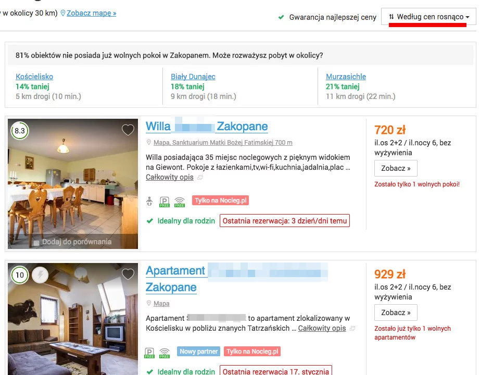Expand 'Całkowity opis' for the Apartament listing
Viewport: 480px width, 375px height.
click(322, 328)
